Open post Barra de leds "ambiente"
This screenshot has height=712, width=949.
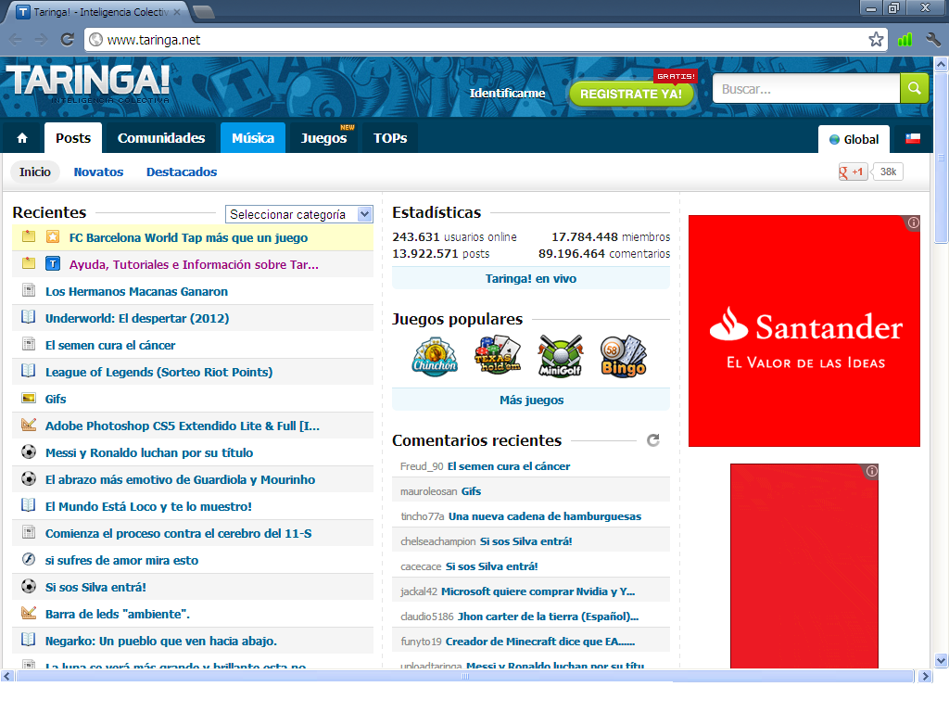[x=118, y=614]
